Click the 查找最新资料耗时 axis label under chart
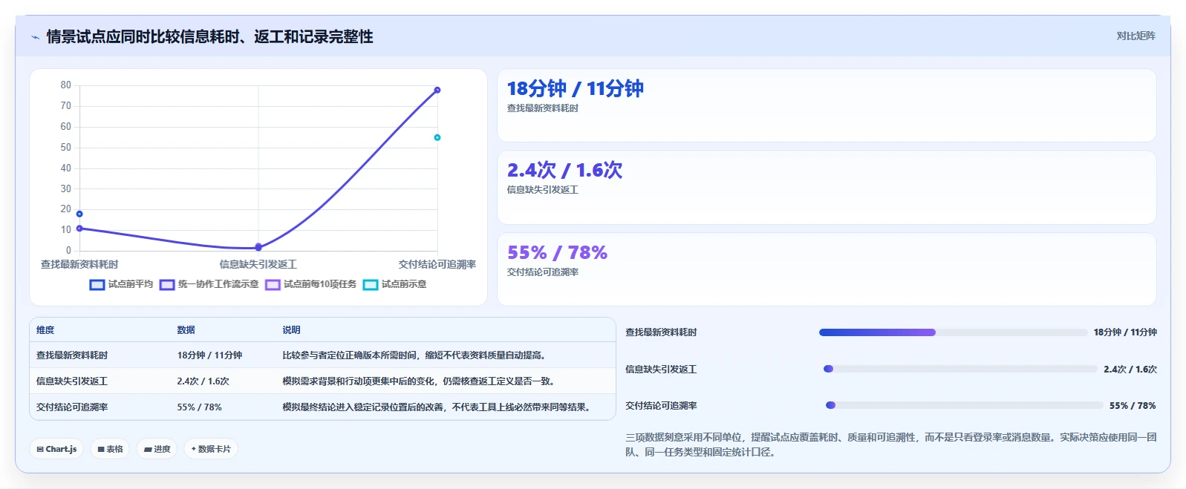This screenshot has height=489, width=1186. tap(79, 264)
